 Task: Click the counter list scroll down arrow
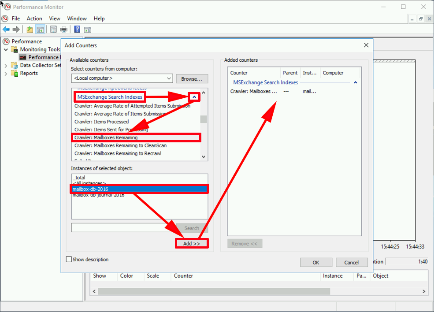point(204,157)
